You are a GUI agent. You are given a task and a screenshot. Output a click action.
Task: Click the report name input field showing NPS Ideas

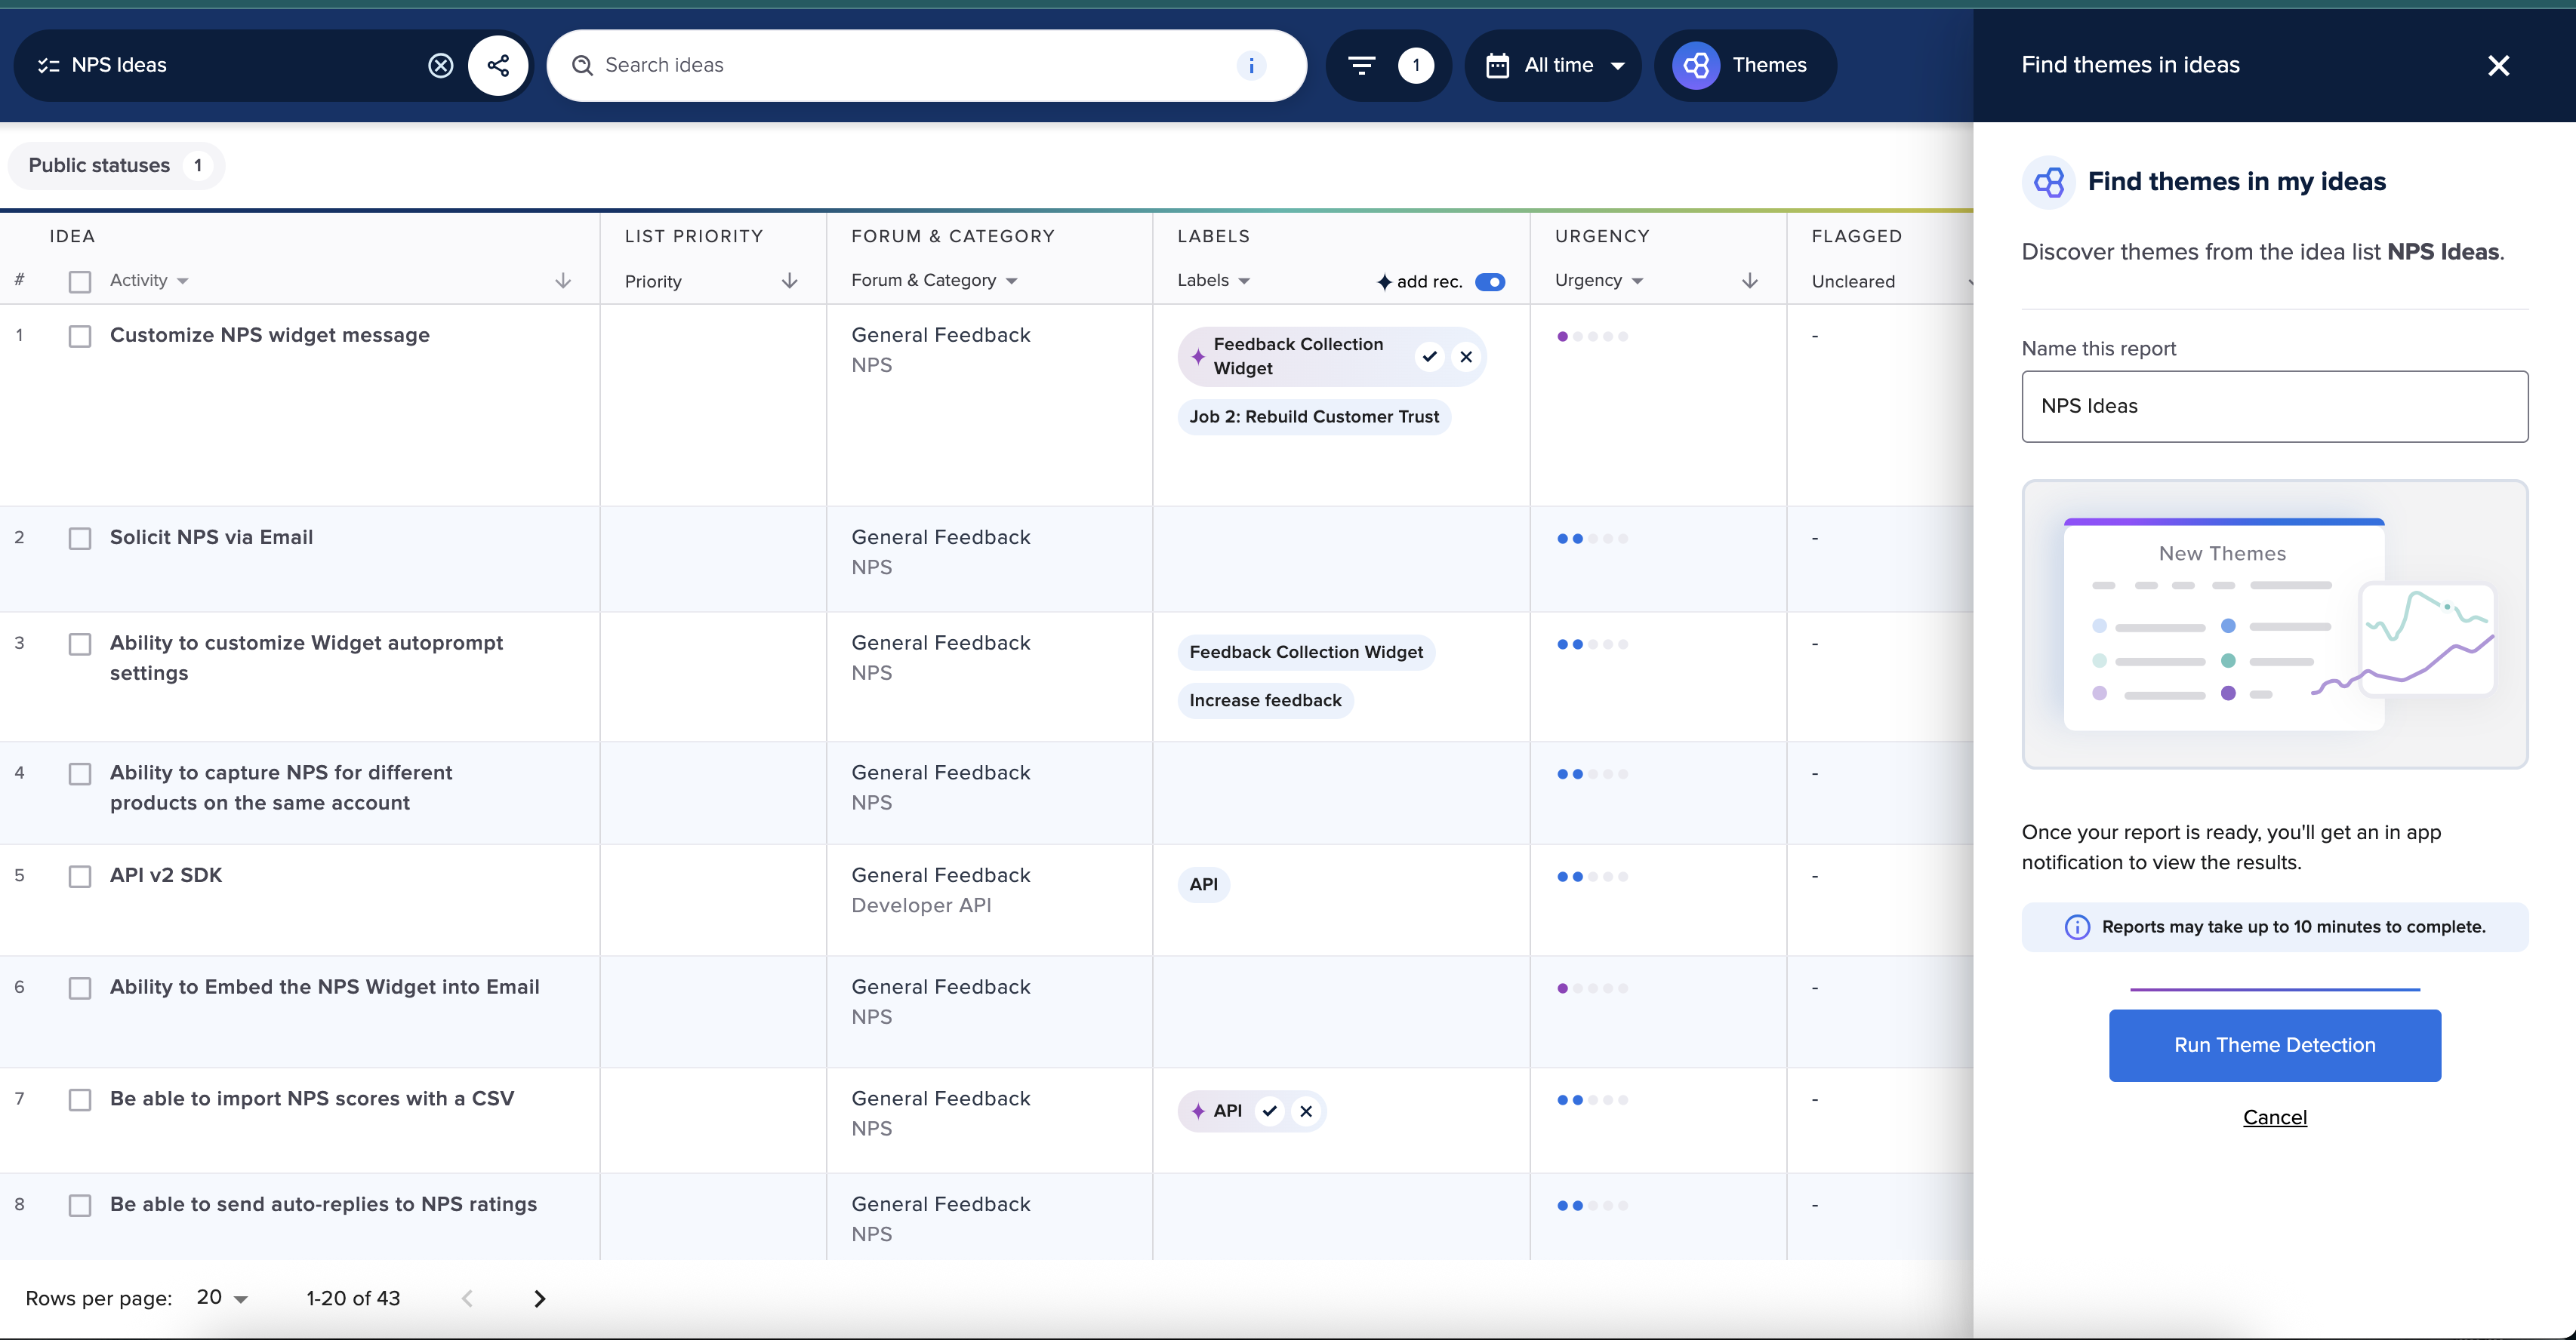[x=2274, y=406]
